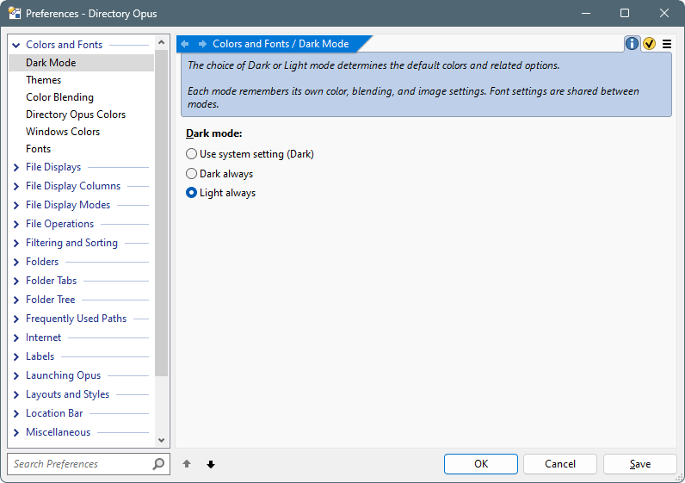Click the forward navigation arrow in header
The image size is (685, 483).
coord(202,44)
